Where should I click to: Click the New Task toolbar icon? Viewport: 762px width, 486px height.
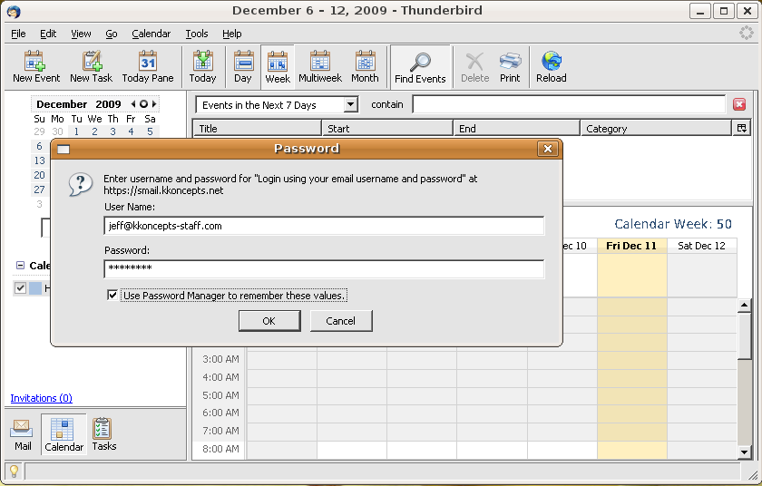pyautogui.click(x=91, y=67)
